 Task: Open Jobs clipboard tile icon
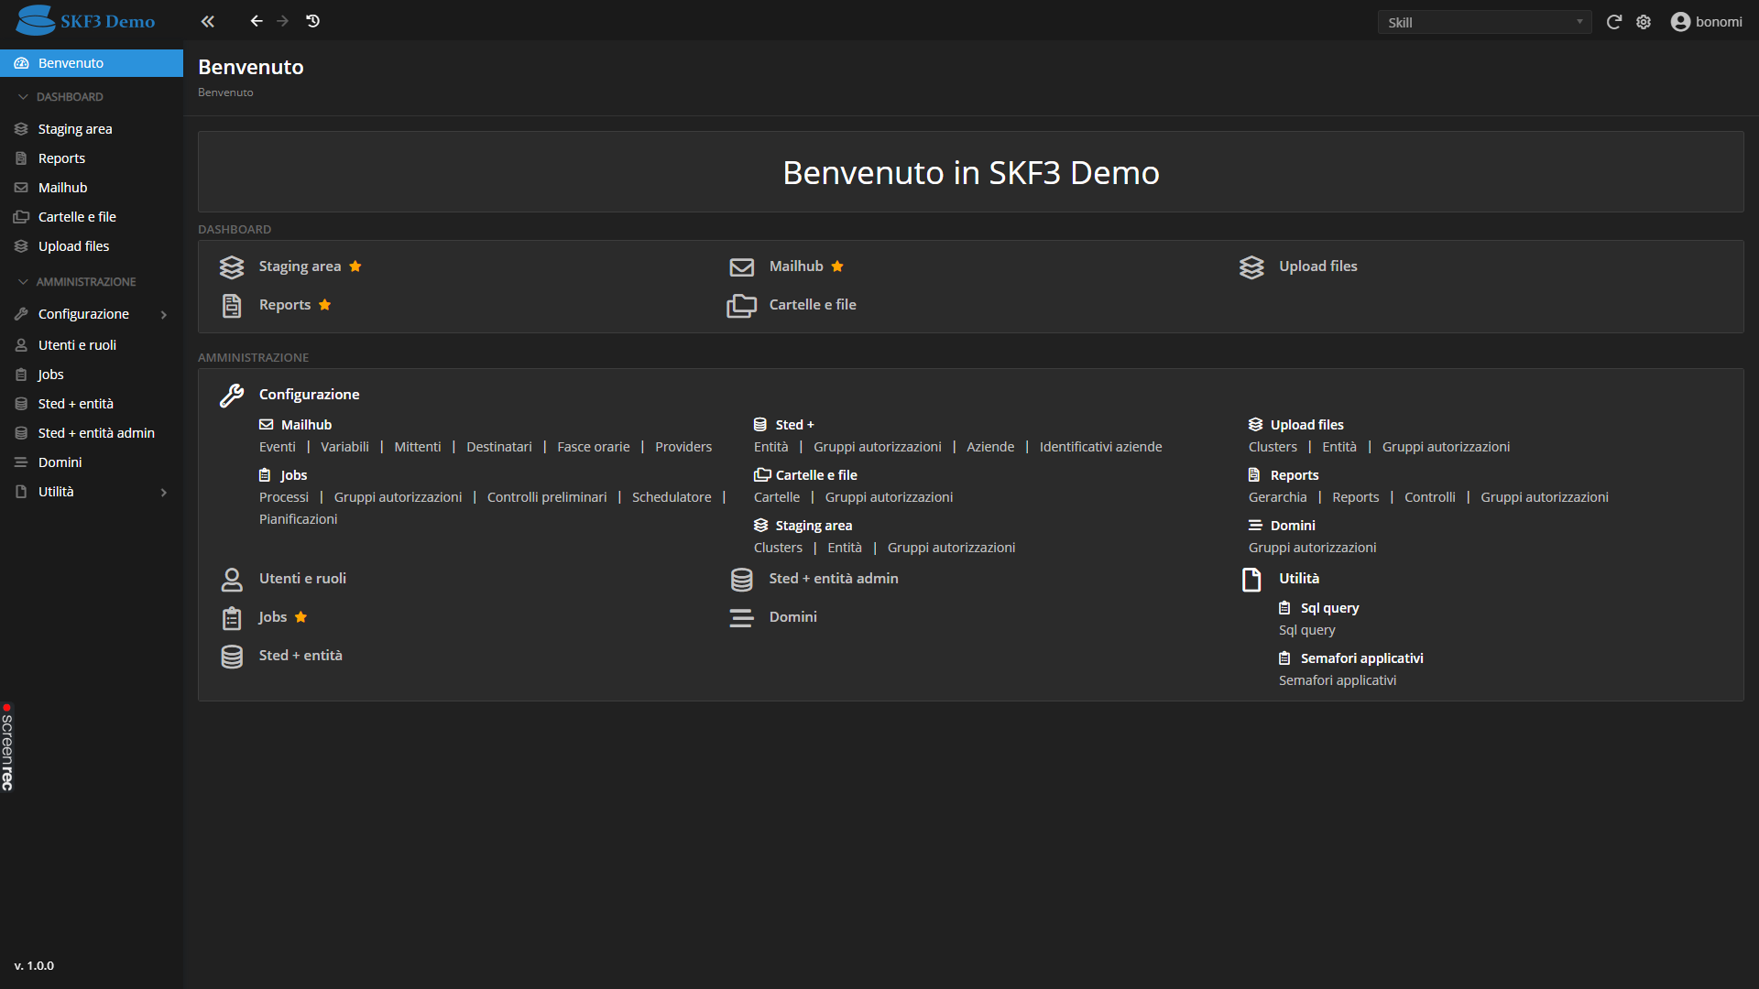tap(232, 618)
